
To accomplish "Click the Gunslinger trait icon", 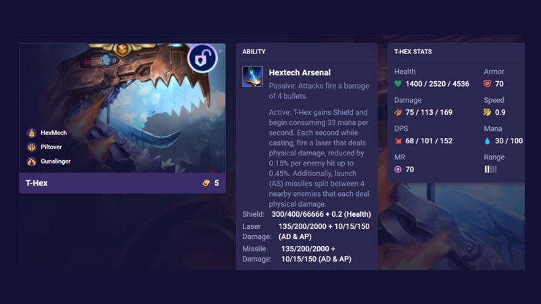I will point(31,161).
